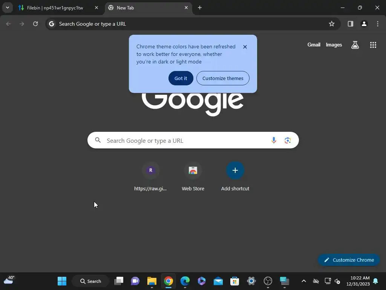Search by image with Google Lens
Image resolution: width=386 pixels, height=290 pixels.
click(x=288, y=140)
